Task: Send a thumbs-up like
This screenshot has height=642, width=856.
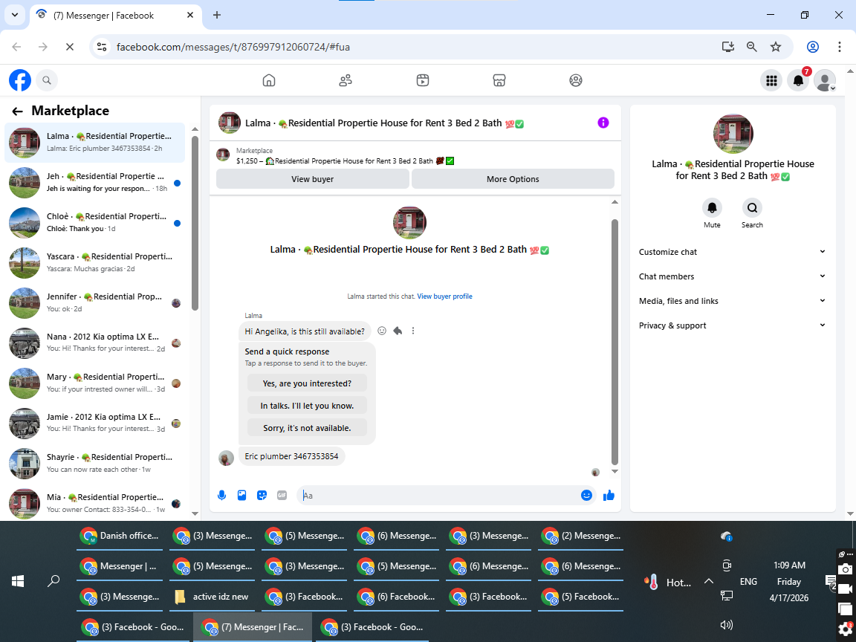Action: pyautogui.click(x=609, y=495)
